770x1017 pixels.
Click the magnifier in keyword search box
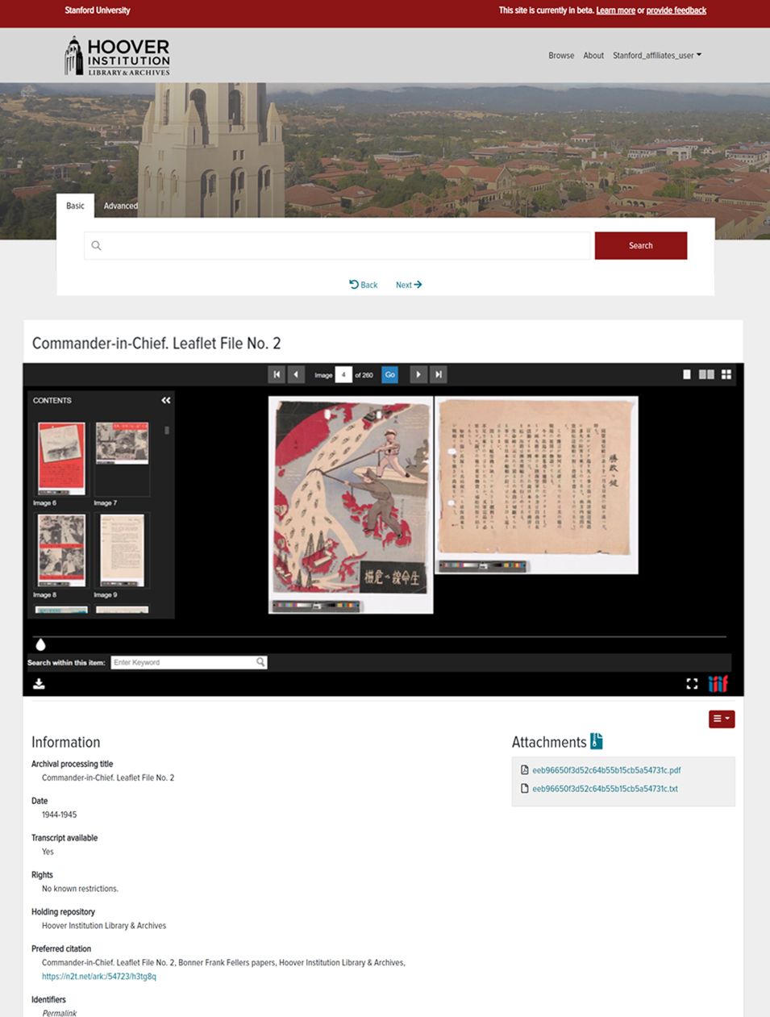coord(260,662)
